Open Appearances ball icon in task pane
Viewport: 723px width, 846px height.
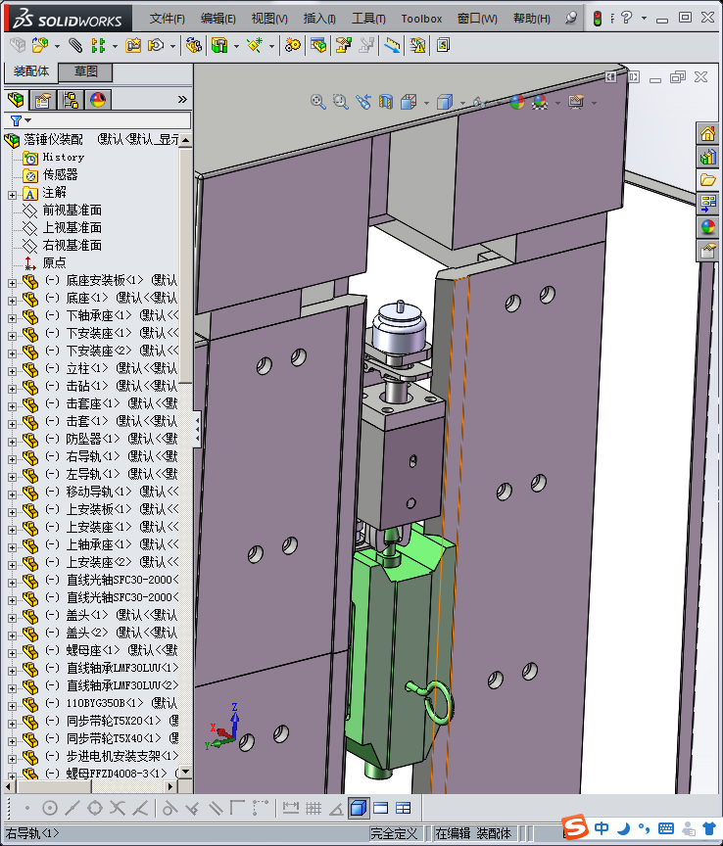click(x=708, y=226)
